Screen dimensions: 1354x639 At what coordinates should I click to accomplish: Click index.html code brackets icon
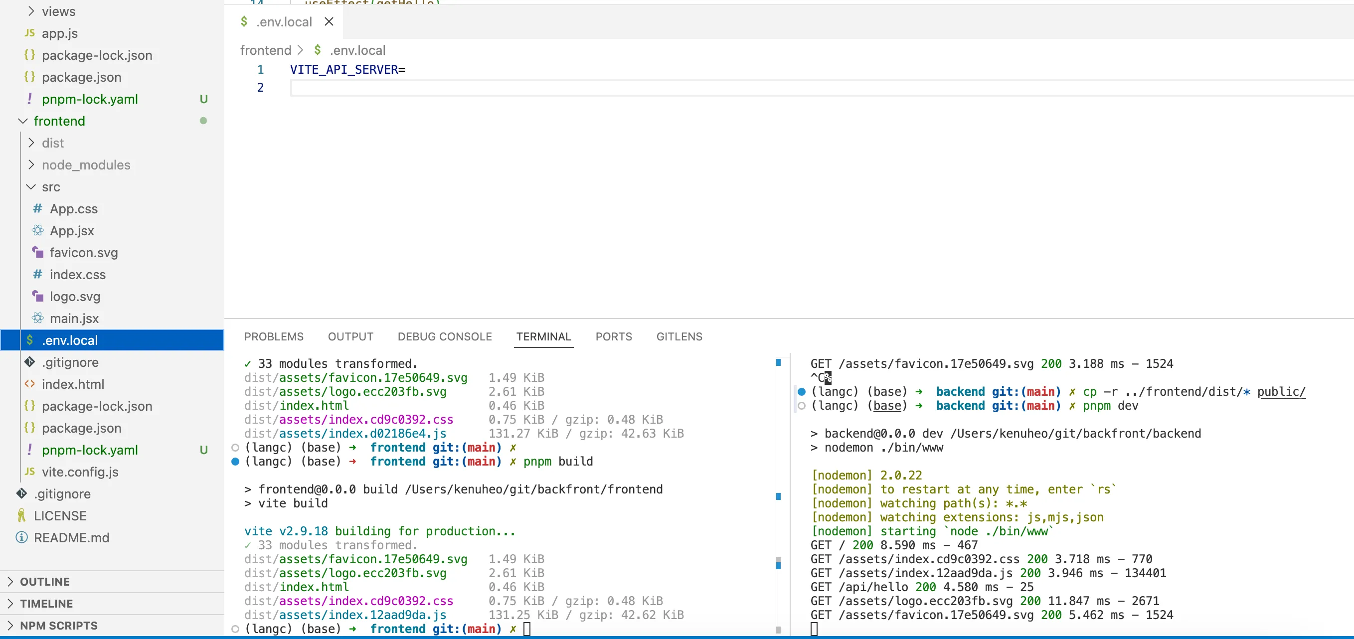[x=30, y=384]
